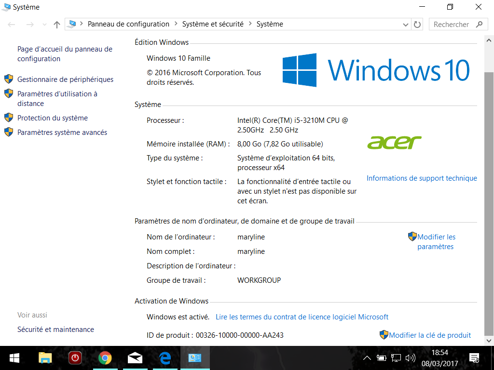Open Paramètres système avancés link
Viewport: 494px width, 370px height.
point(62,132)
